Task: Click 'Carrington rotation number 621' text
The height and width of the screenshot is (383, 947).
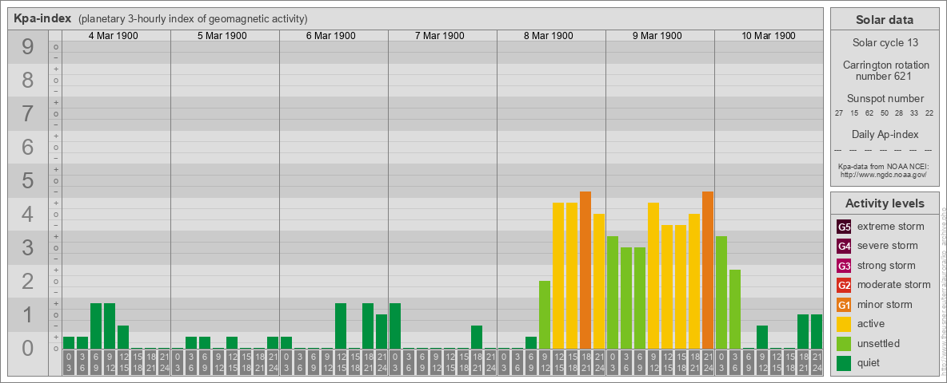Action: 885,70
